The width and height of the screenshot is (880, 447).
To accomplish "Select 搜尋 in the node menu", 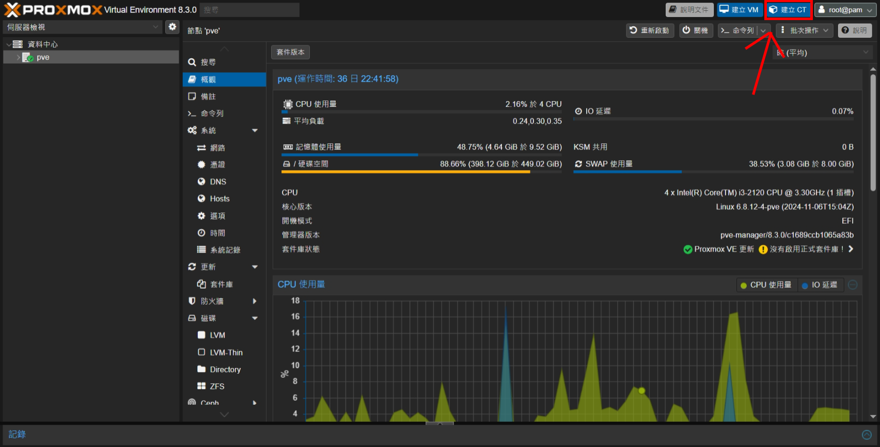I will click(x=208, y=62).
